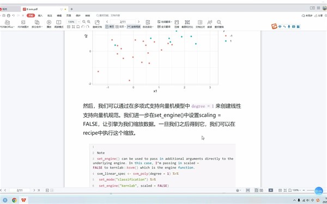Click the PDF to image tool
Image resolution: width=327 pixels, height=204 pixels.
tap(23, 24)
